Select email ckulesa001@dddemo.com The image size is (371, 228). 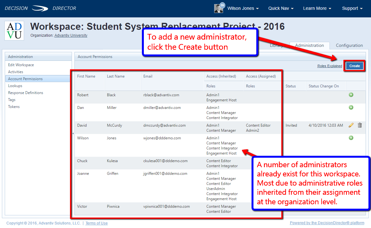[165, 161]
